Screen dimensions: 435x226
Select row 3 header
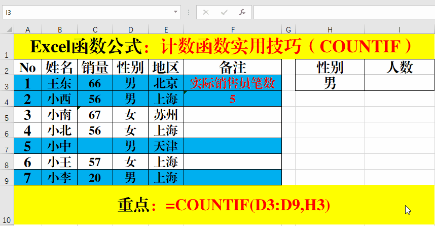[7, 83]
